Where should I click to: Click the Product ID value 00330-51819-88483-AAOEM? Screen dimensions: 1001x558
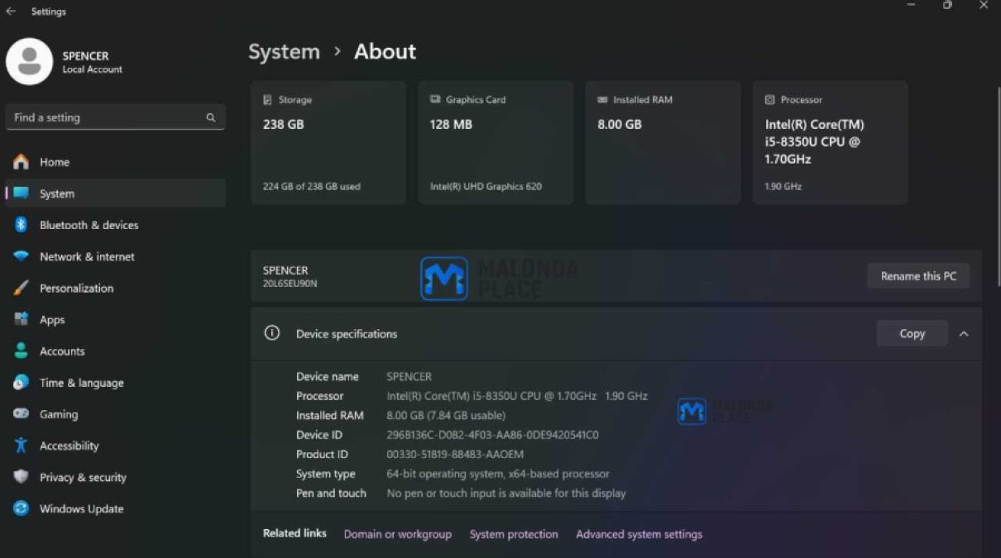pos(455,455)
